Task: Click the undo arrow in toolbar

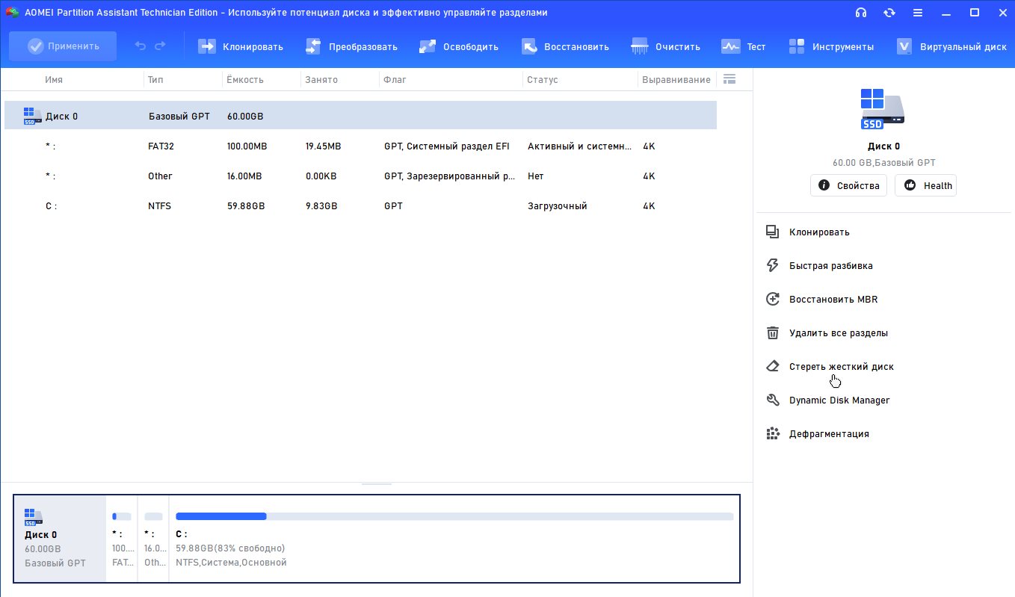Action: pyautogui.click(x=141, y=46)
